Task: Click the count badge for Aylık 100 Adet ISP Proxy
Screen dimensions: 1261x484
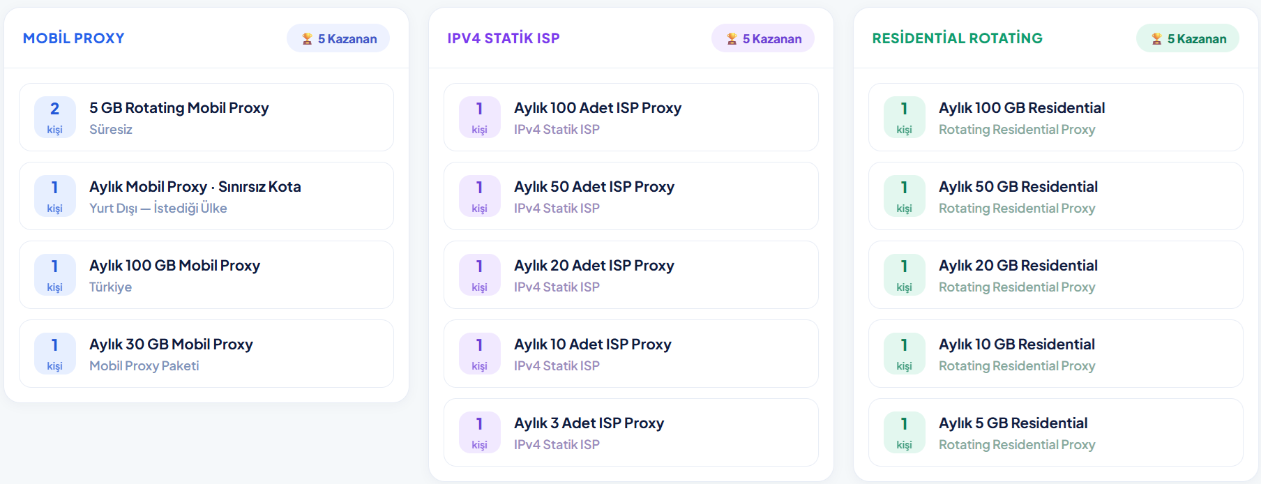Action: point(480,117)
